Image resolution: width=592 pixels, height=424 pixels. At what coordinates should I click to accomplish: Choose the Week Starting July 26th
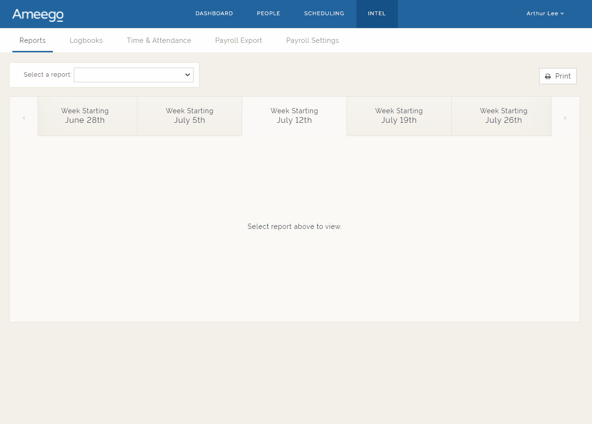[x=503, y=116]
